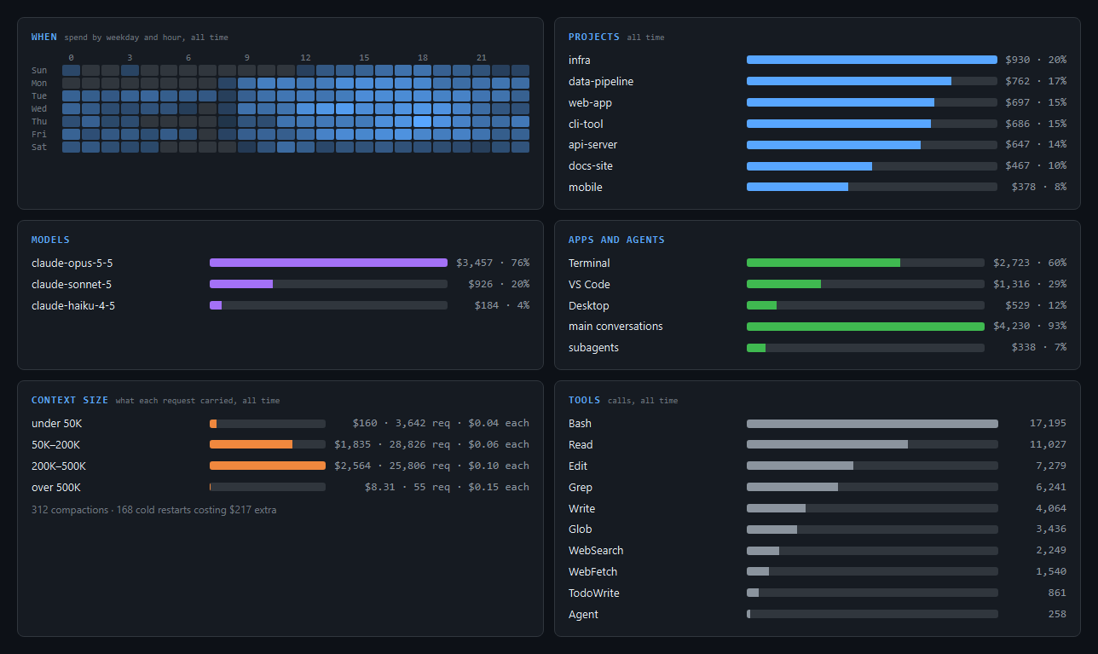Click the TOOLS panel heading
This screenshot has width=1098, height=654.
(x=585, y=400)
